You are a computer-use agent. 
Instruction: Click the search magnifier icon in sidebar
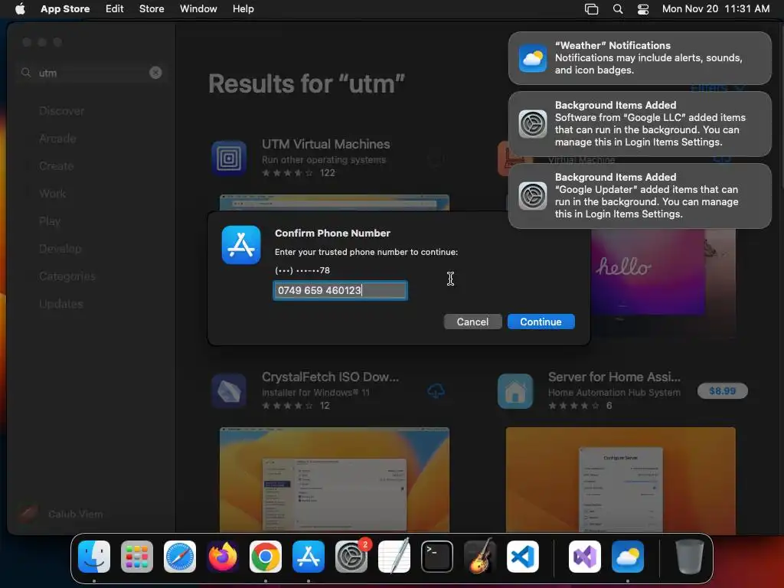(26, 73)
